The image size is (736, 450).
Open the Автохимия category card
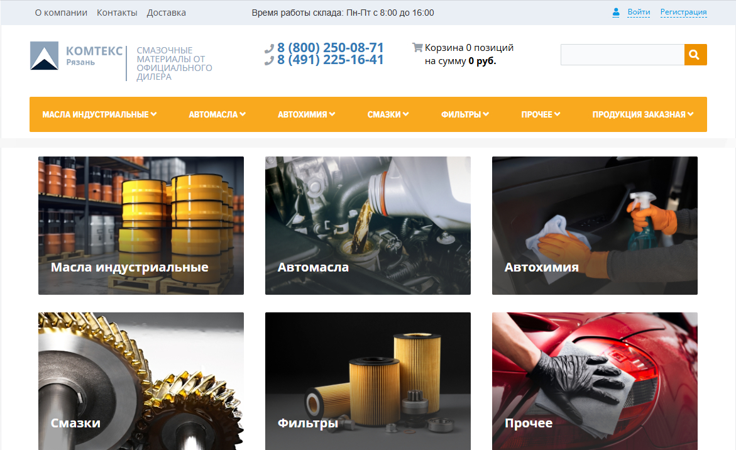point(595,226)
